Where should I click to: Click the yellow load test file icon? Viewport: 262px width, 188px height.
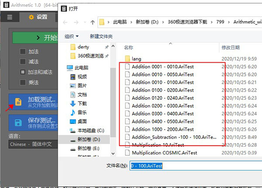coord(18,102)
